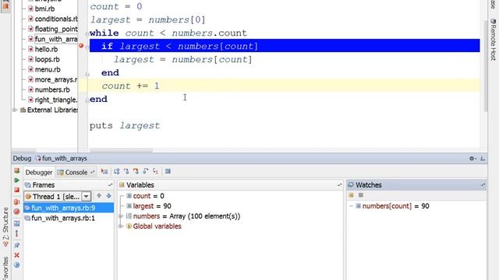The width and height of the screenshot is (499, 280).
Task: Minimize the Watches panel
Action: pos(483,185)
